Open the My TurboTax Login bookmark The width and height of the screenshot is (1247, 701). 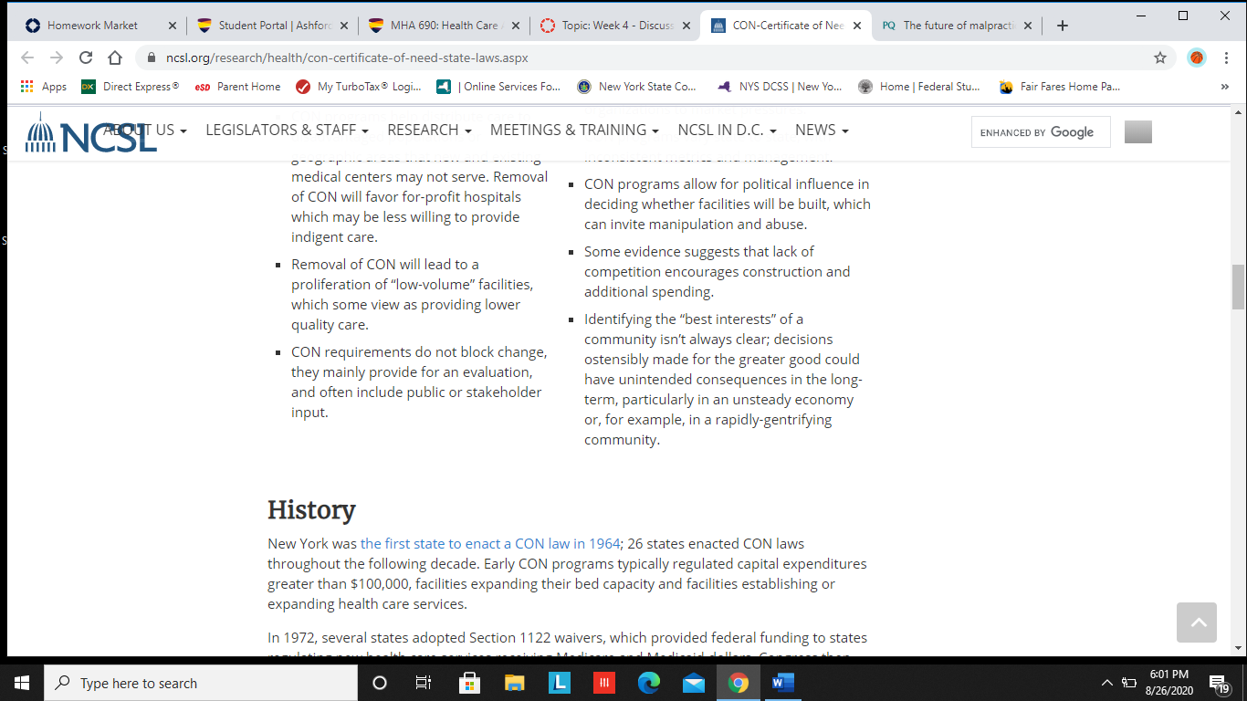click(359, 87)
